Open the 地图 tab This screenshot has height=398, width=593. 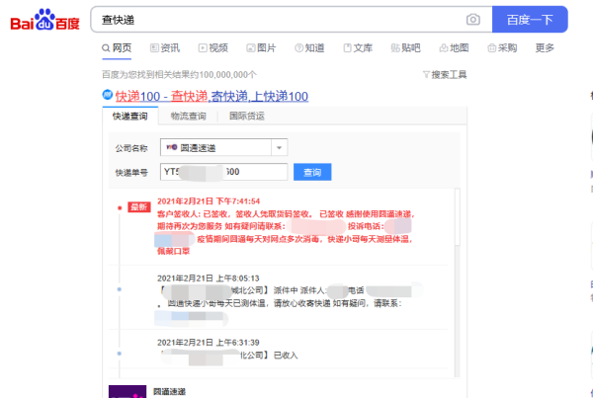point(453,47)
